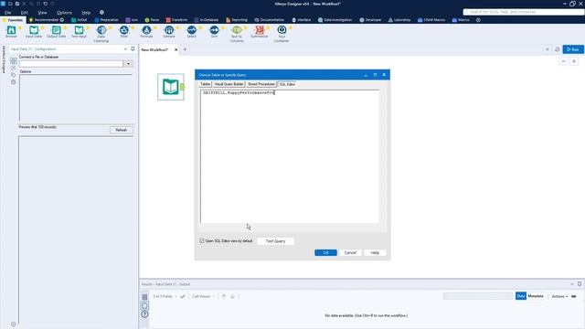The width and height of the screenshot is (585, 329).
Task: Open the workflow dropdown arrow left of Run
Action: [x=547, y=49]
